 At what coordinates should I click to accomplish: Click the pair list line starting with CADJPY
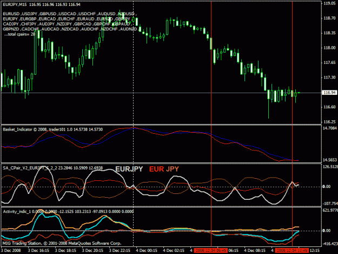pyautogui.click(x=67, y=24)
